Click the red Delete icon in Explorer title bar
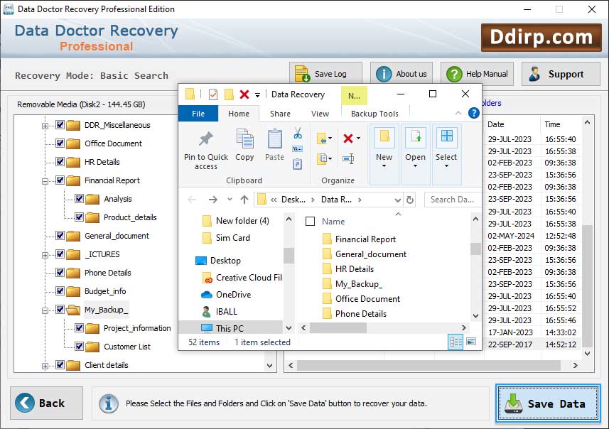The image size is (609, 429). coord(244,94)
